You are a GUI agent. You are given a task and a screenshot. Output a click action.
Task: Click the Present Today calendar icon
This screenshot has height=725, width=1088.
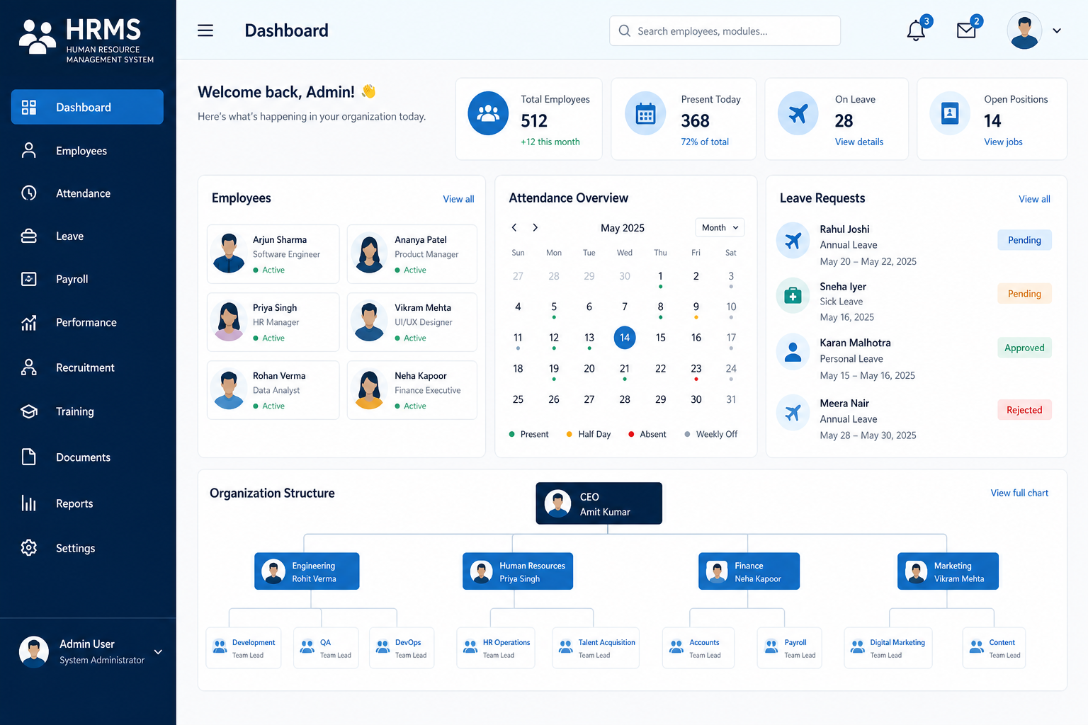coord(645,113)
